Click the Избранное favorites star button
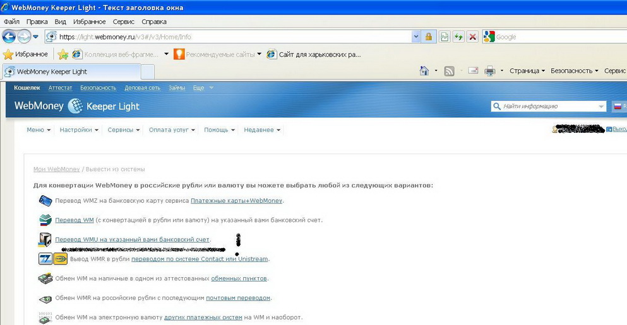 (26, 54)
